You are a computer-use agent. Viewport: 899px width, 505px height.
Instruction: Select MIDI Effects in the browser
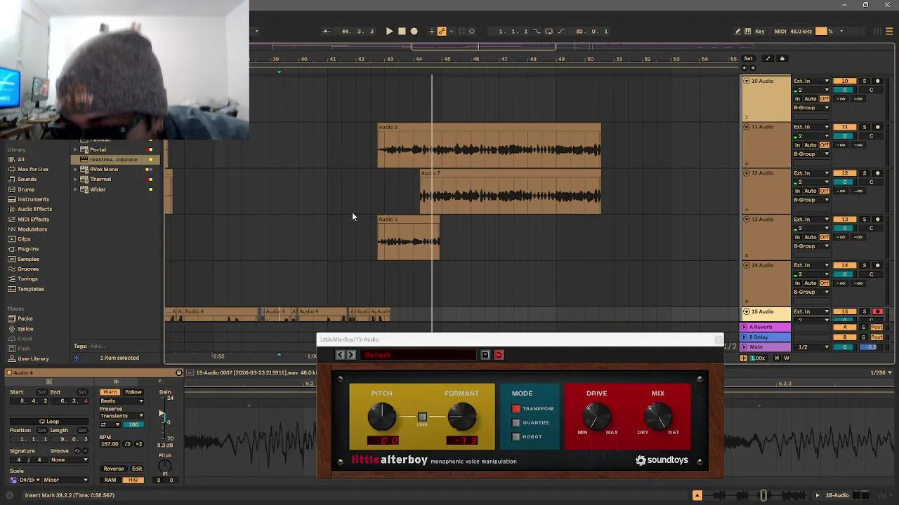click(33, 220)
